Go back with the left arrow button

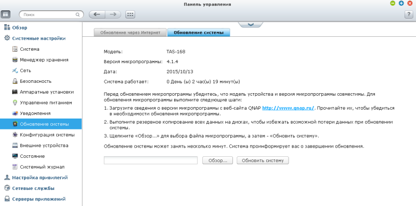pyautogui.click(x=97, y=14)
